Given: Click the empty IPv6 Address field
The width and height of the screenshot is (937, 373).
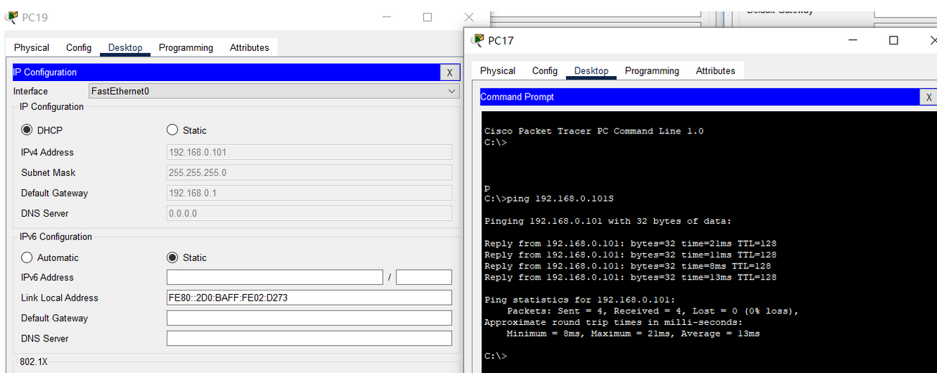Looking at the screenshot, I should pyautogui.click(x=274, y=278).
